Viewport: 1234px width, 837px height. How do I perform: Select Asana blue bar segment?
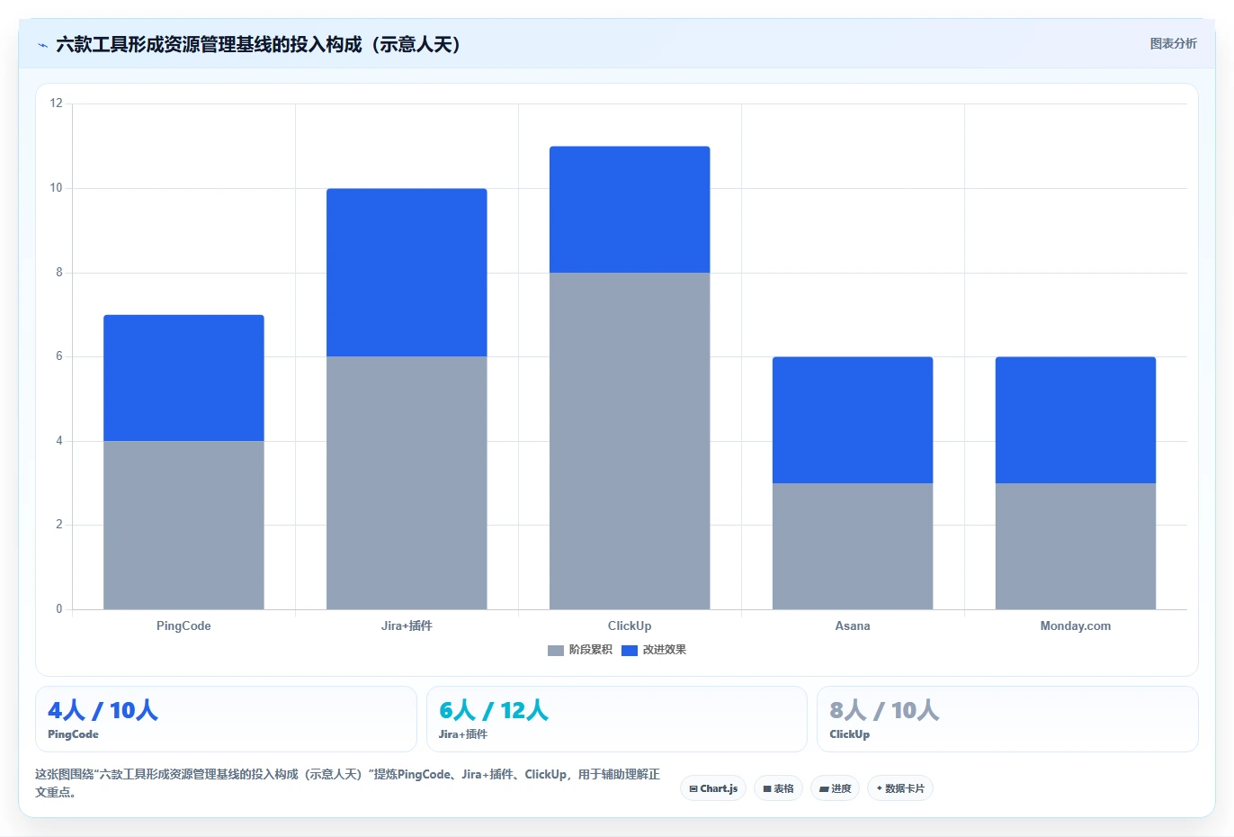853,420
